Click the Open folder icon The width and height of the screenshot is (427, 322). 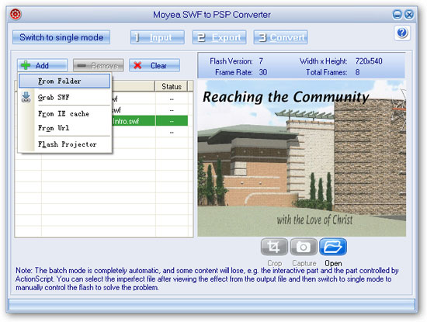click(x=333, y=247)
